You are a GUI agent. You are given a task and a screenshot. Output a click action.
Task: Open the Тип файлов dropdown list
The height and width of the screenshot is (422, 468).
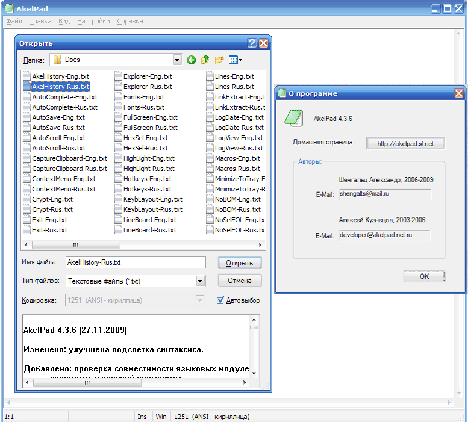point(200,281)
